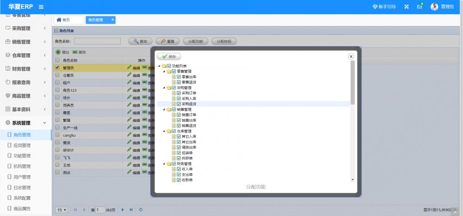Check the select-all checkbox in table header
Screen dimensions: 463x216
point(57,60)
